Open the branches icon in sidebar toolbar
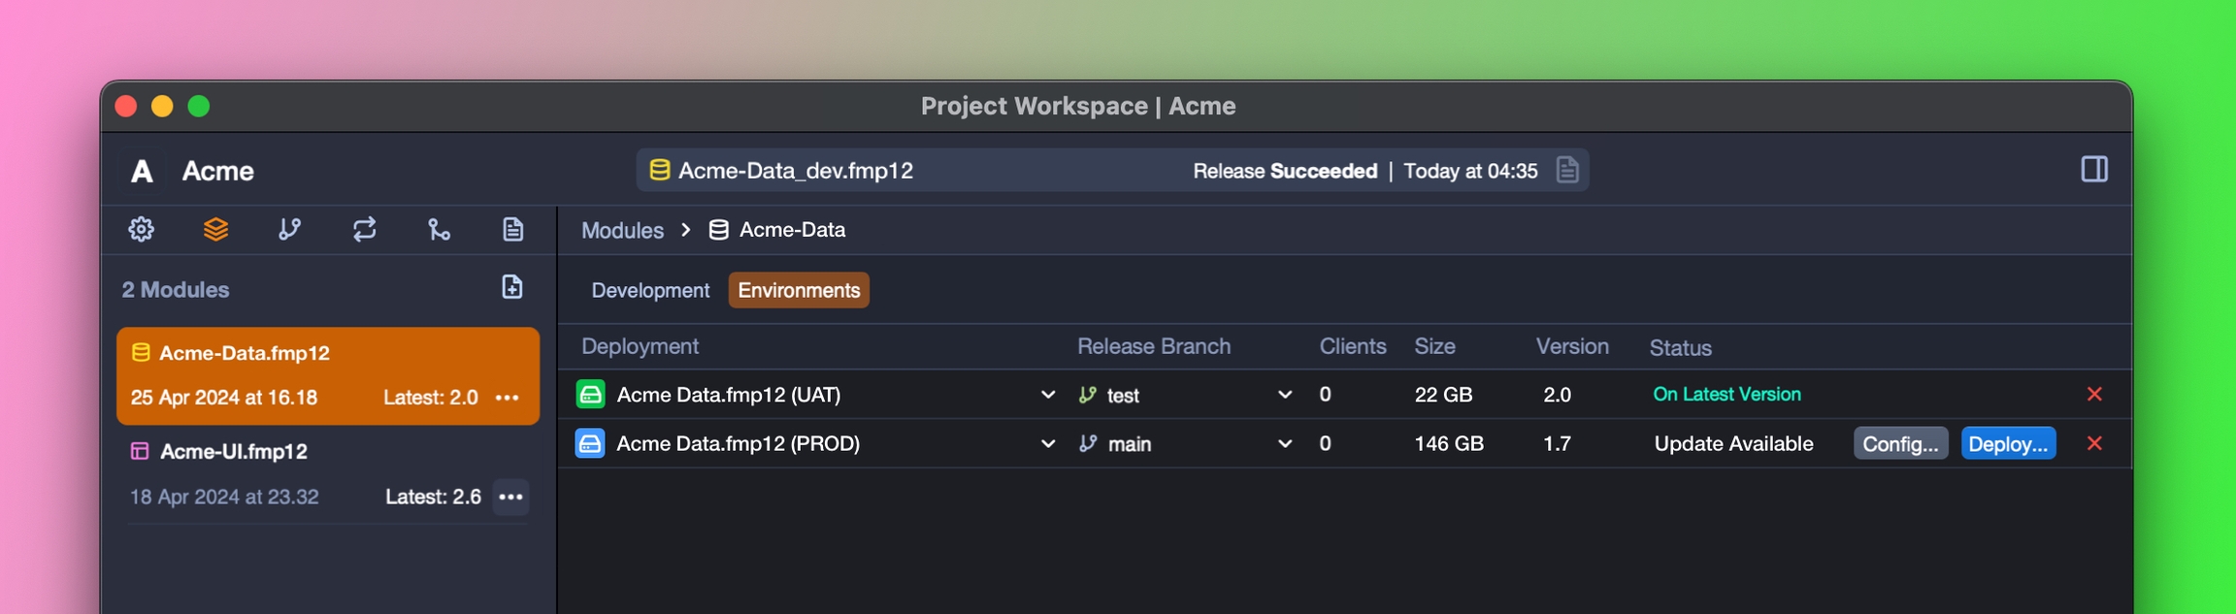 pos(289,230)
